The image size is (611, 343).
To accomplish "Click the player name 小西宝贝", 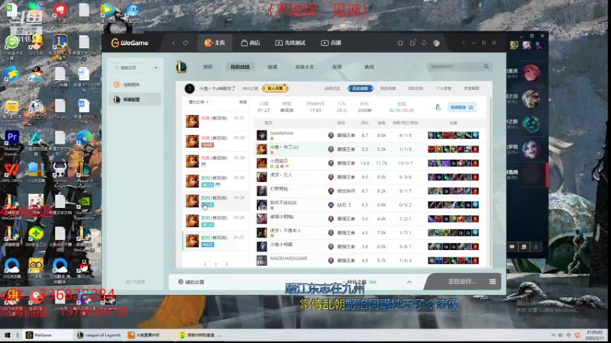I will coord(279,161).
